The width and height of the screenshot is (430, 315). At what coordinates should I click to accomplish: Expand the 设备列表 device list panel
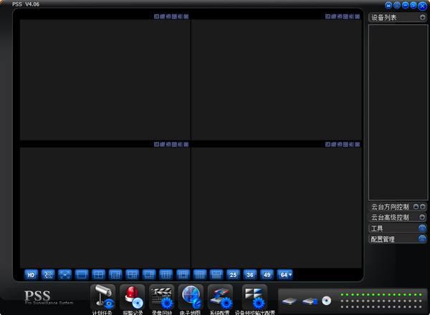[x=422, y=17]
